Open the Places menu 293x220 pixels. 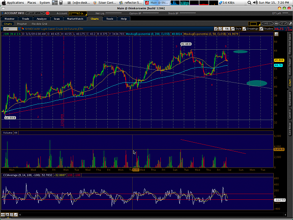pyautogui.click(x=31, y=3)
